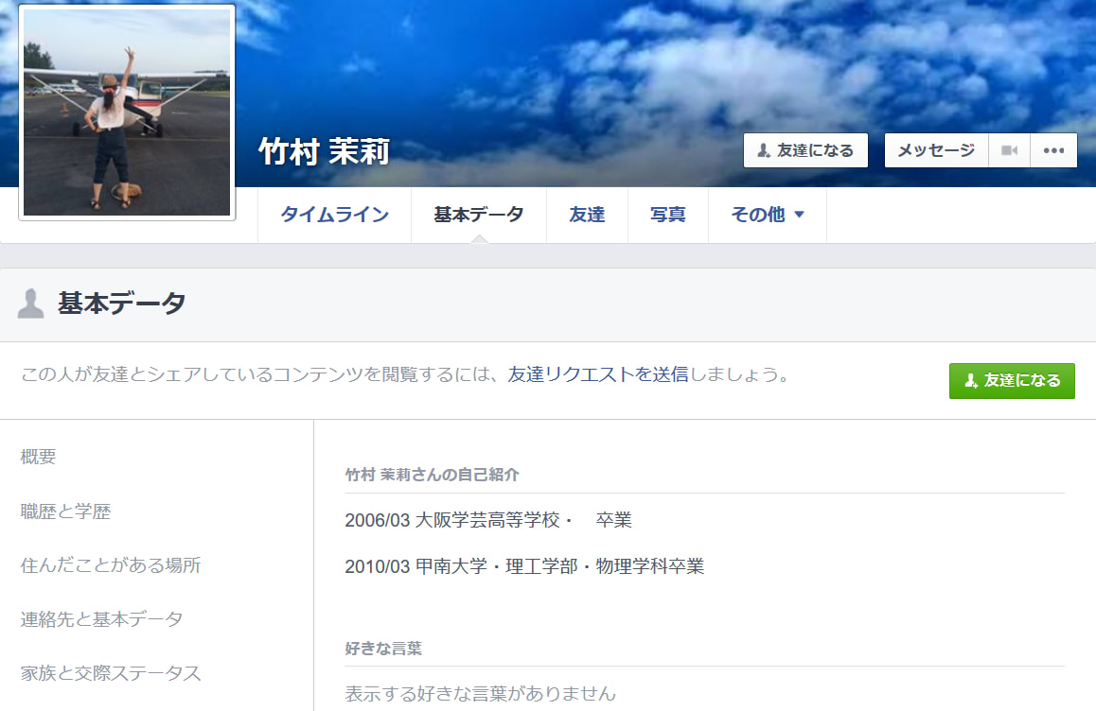Select 概要 in the sidebar

[x=38, y=457]
